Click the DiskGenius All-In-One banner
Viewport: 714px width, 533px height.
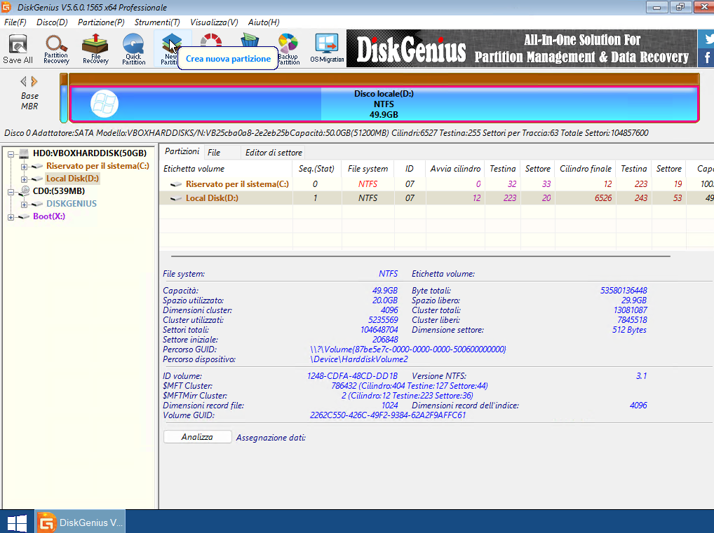(521, 48)
